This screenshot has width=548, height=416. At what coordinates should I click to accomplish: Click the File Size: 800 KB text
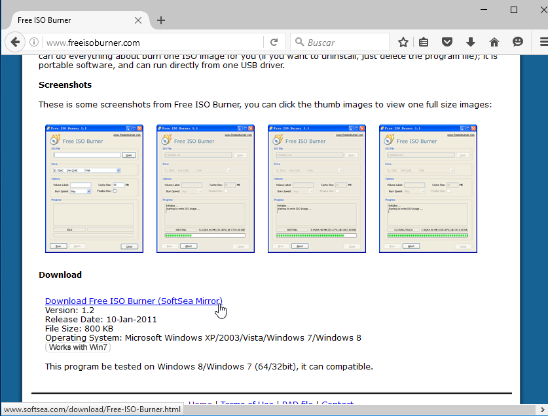79,329
